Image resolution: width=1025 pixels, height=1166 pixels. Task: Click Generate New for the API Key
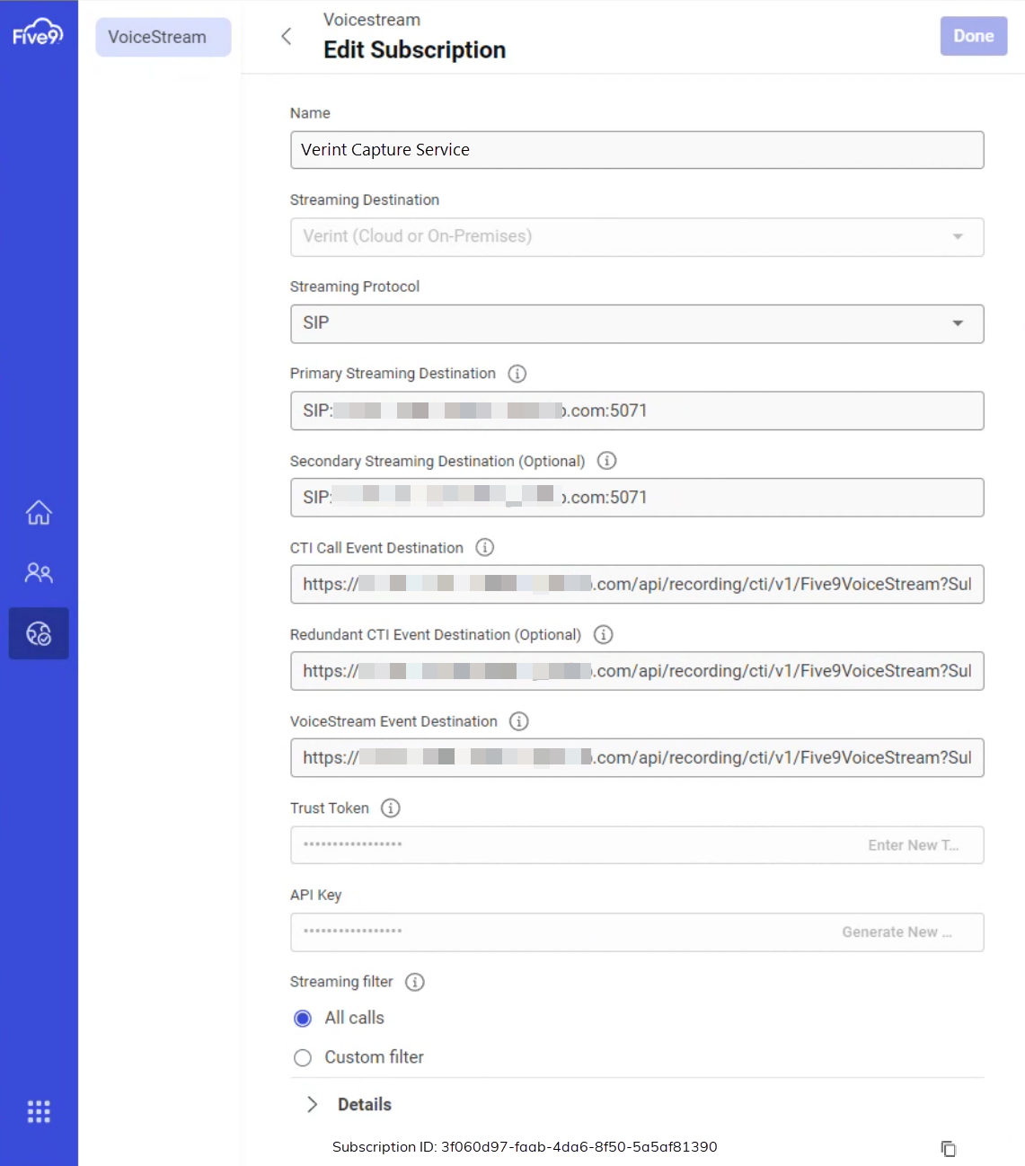click(x=897, y=932)
